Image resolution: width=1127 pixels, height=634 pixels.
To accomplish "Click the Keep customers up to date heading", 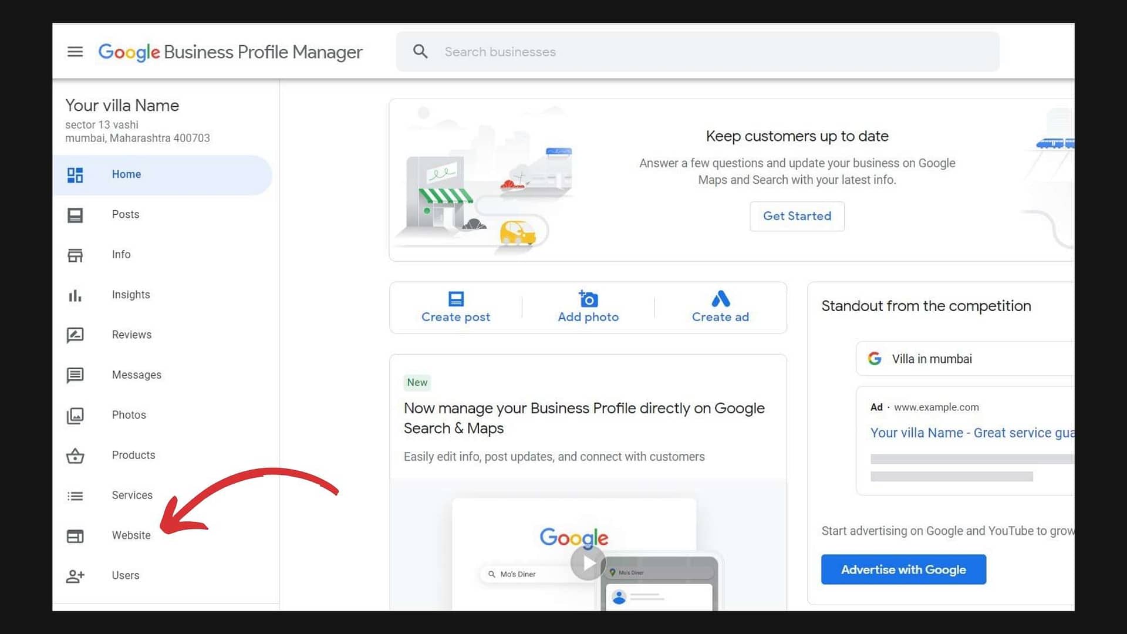I will pos(797,136).
